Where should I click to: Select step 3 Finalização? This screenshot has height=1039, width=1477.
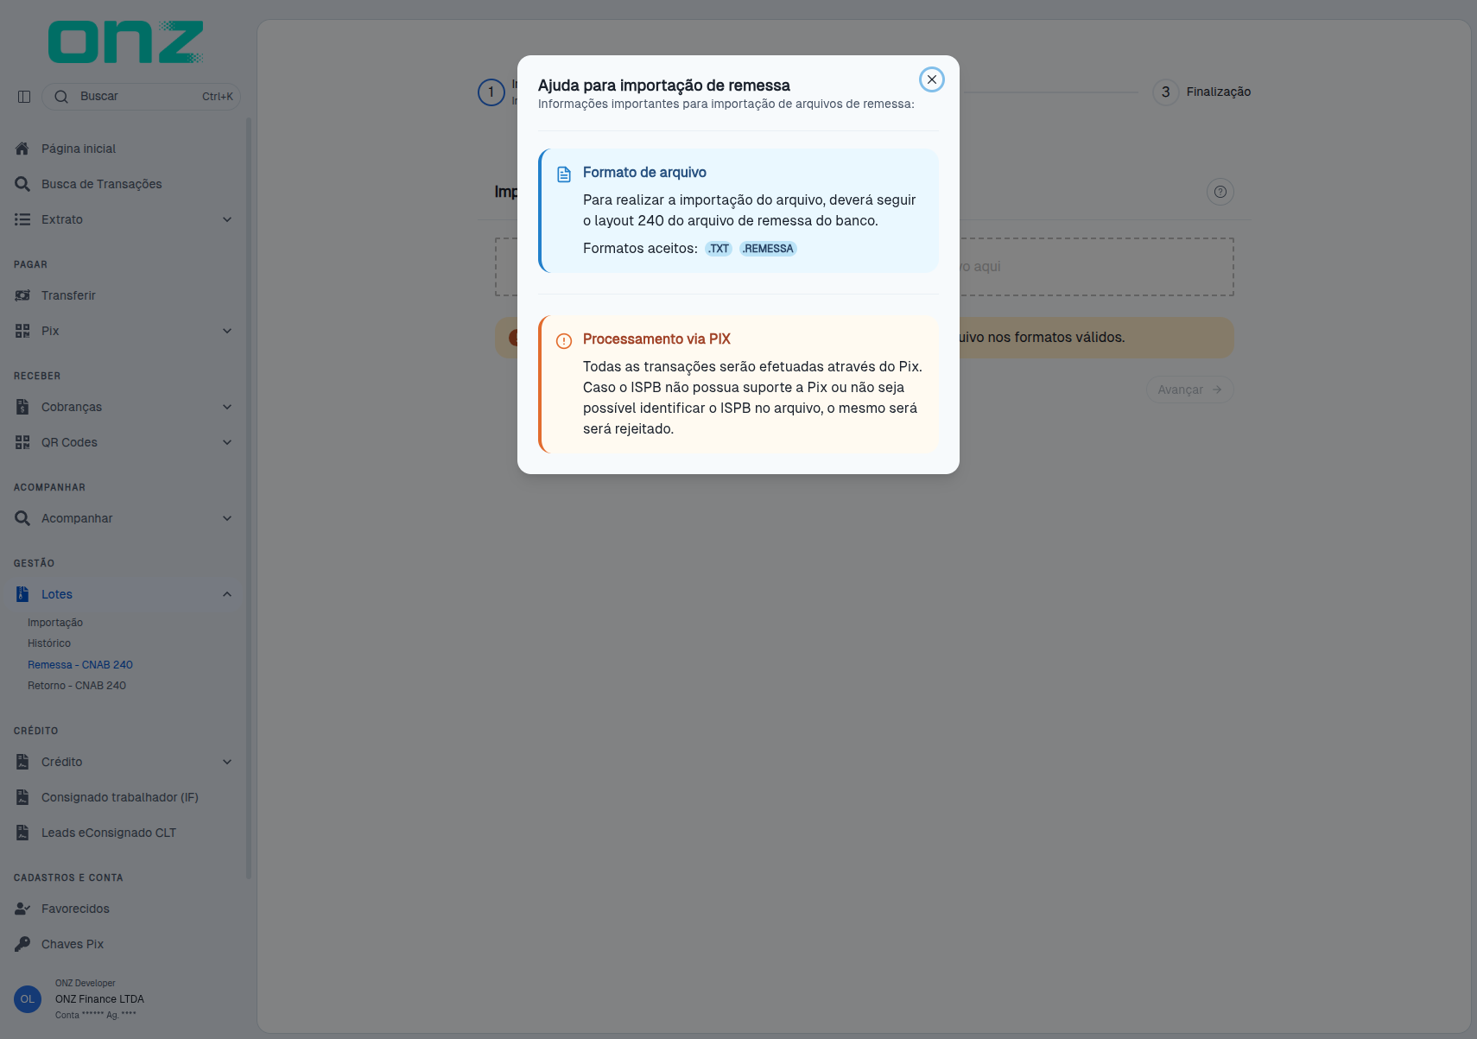[1202, 92]
